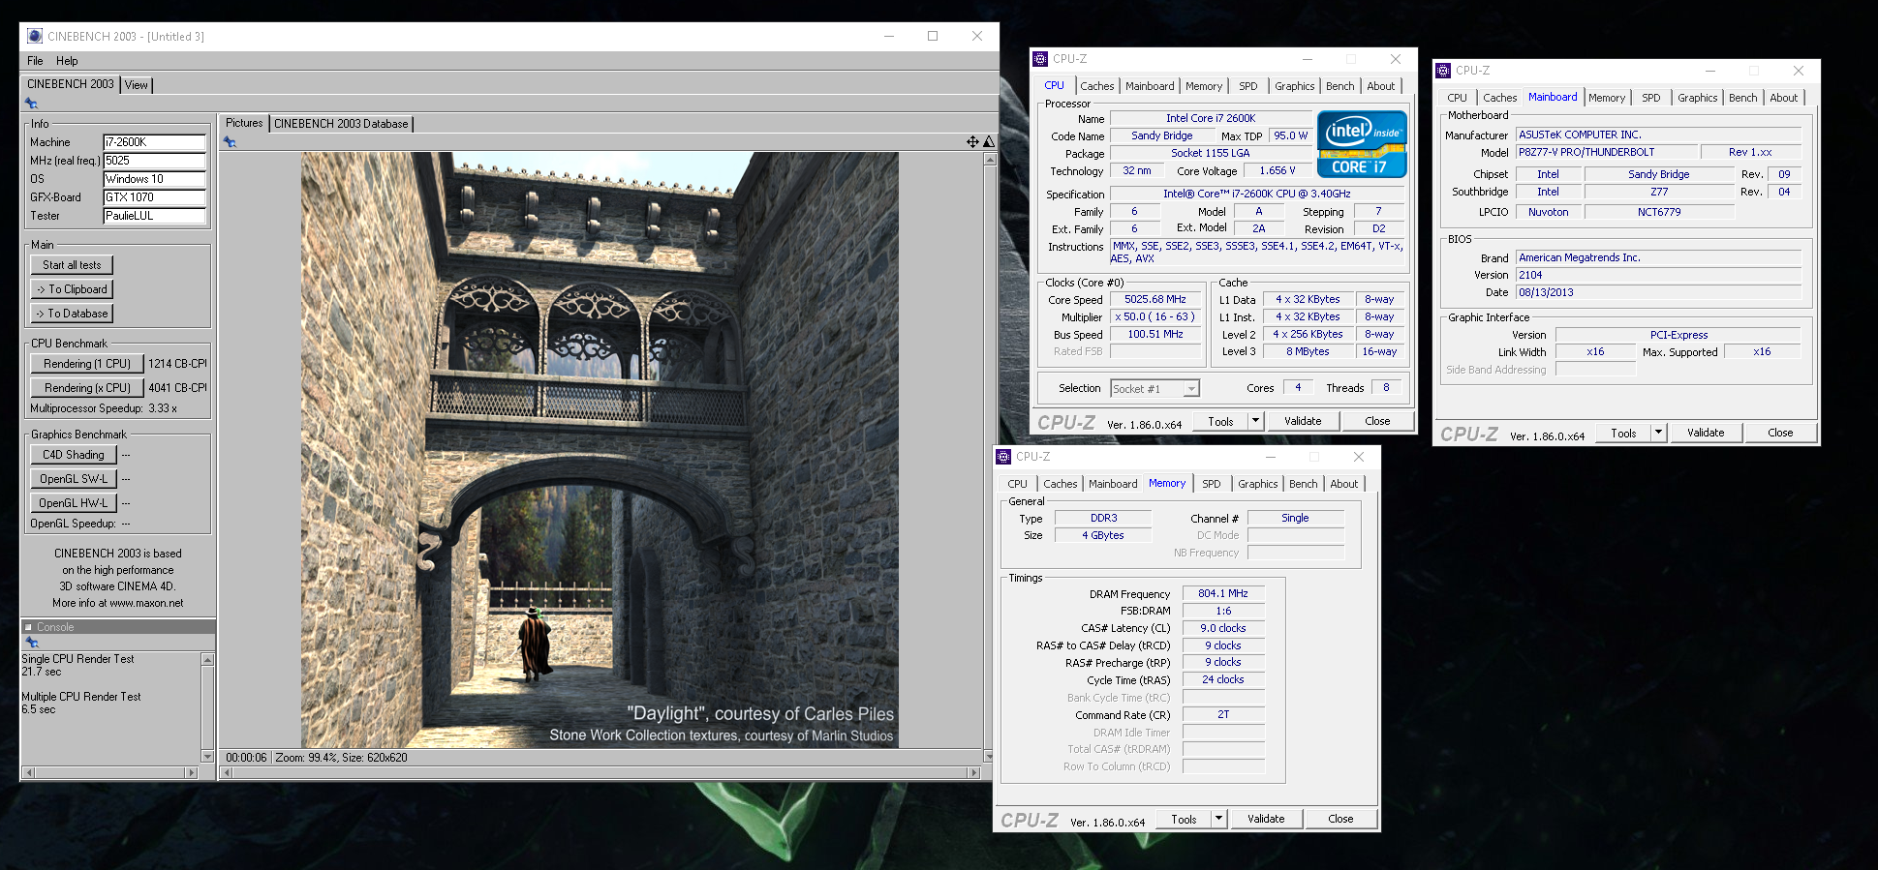Click the OS input field showing Windows 10
Screen dimensions: 1878x870
pos(155,179)
